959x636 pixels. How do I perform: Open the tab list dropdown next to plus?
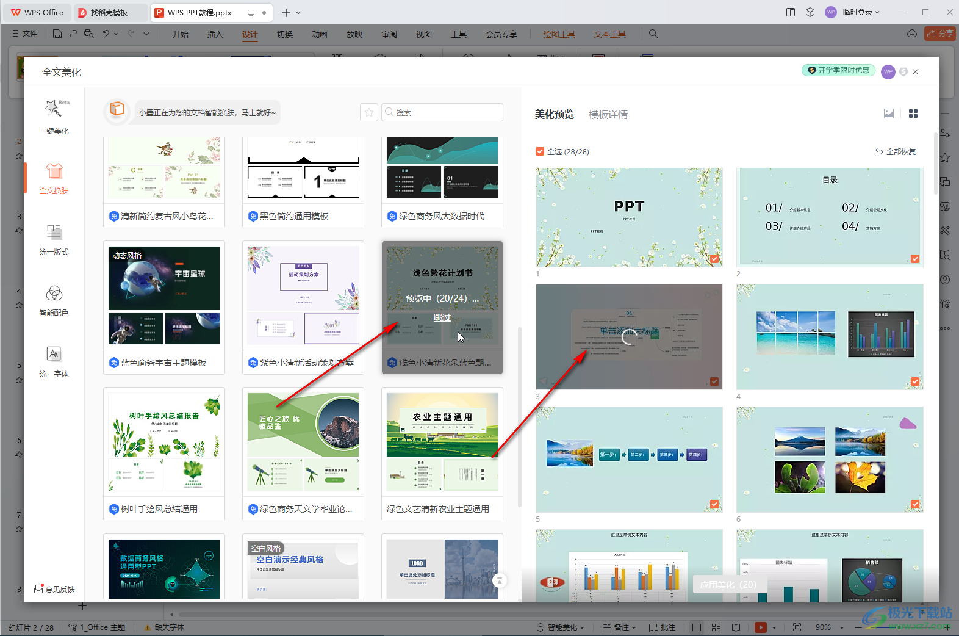click(x=298, y=12)
